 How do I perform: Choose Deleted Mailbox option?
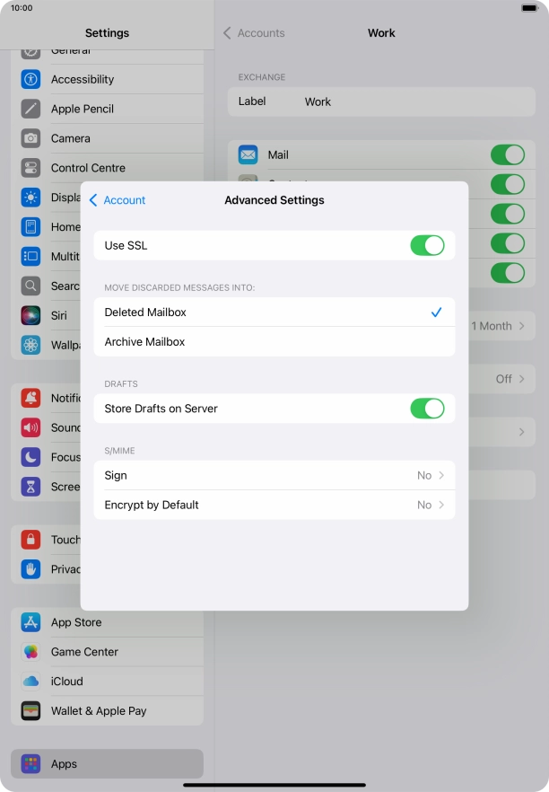[274, 312]
